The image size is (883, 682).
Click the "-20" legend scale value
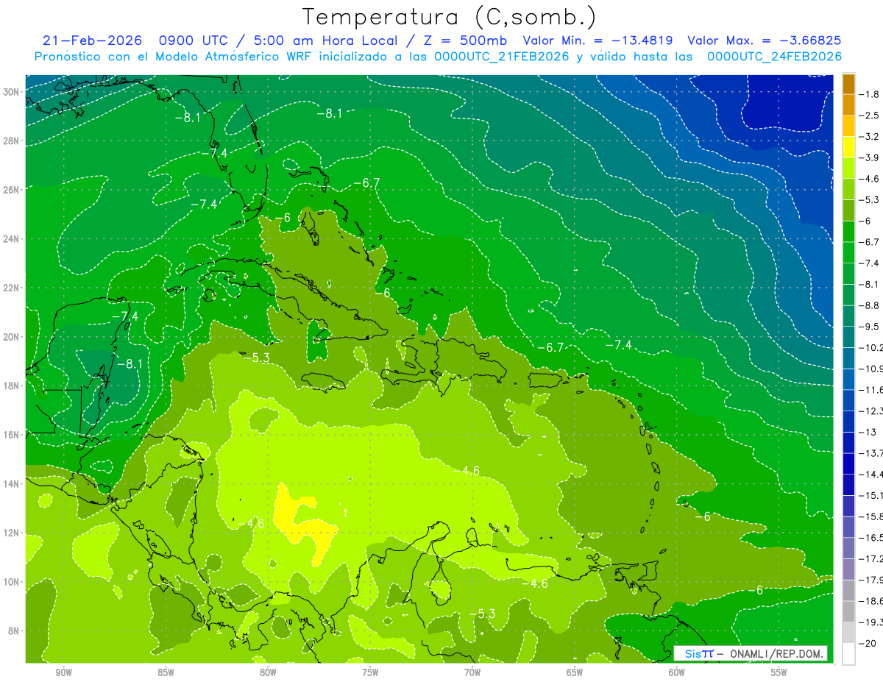tap(869, 643)
